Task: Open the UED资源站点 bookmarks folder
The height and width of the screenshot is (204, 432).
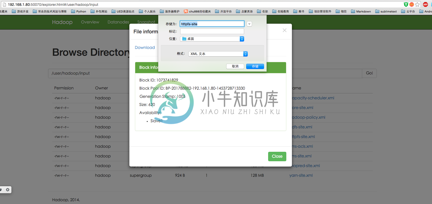Action: pyautogui.click(x=123, y=11)
